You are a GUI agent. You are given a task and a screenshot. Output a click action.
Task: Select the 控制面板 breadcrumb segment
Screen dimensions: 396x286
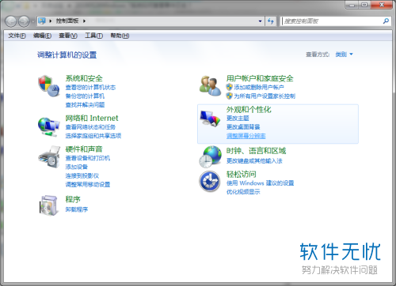tap(67, 21)
